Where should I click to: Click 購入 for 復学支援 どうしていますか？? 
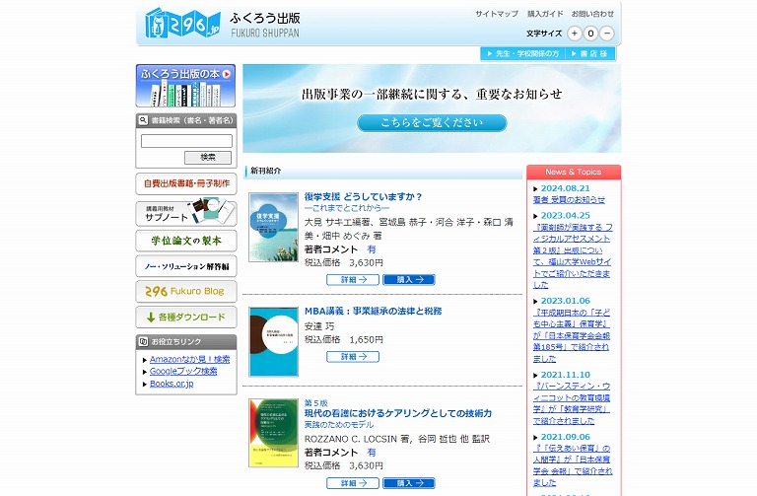coord(408,280)
